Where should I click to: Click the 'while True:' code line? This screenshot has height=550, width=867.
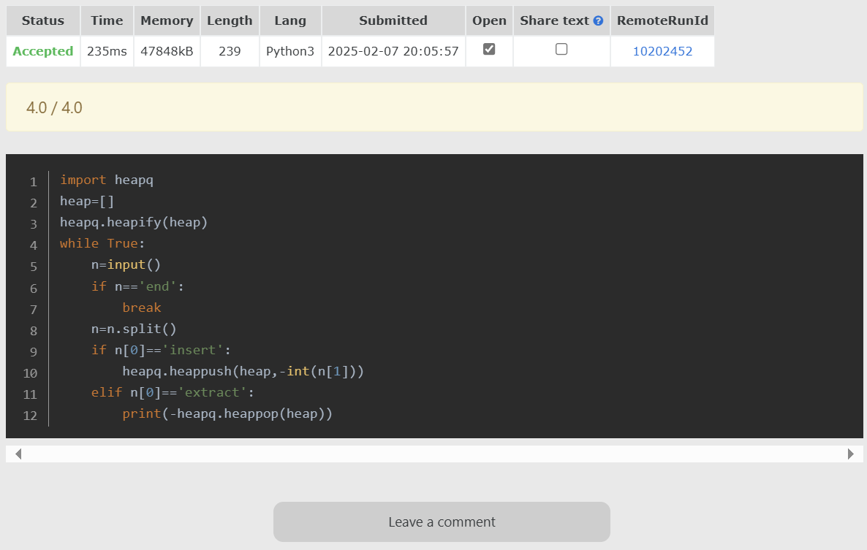[x=102, y=243]
